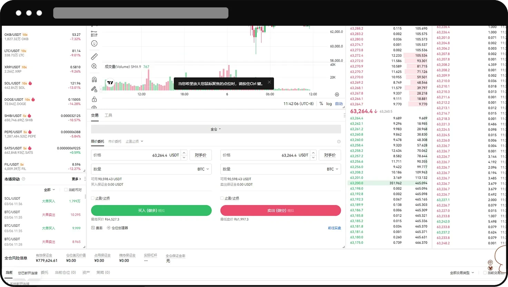The height and width of the screenshot is (287, 508).
Task: Increase buy price with up stepper arrow
Action: click(x=184, y=153)
